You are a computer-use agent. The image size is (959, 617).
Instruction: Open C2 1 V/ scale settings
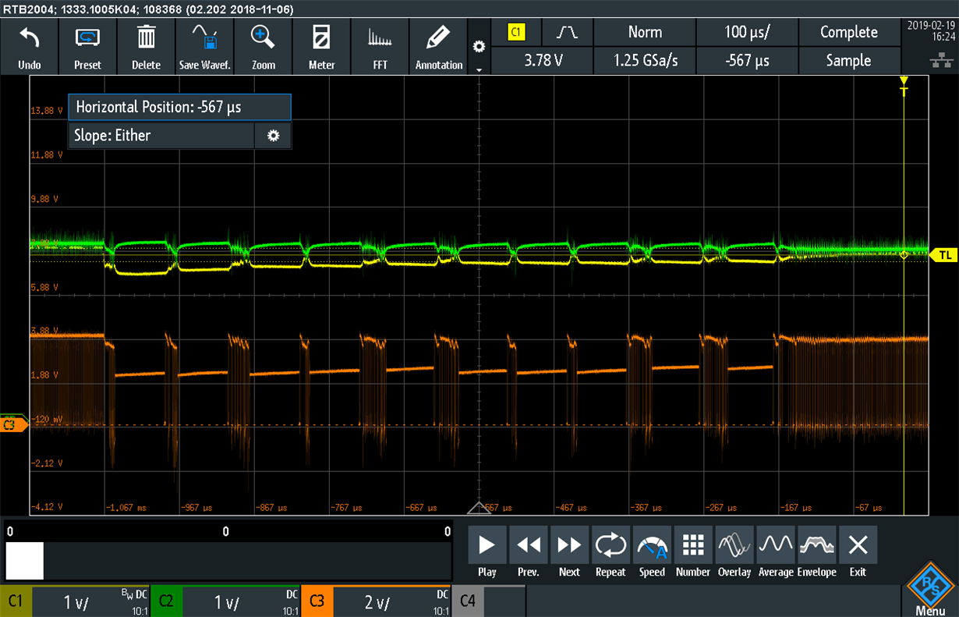point(241,602)
